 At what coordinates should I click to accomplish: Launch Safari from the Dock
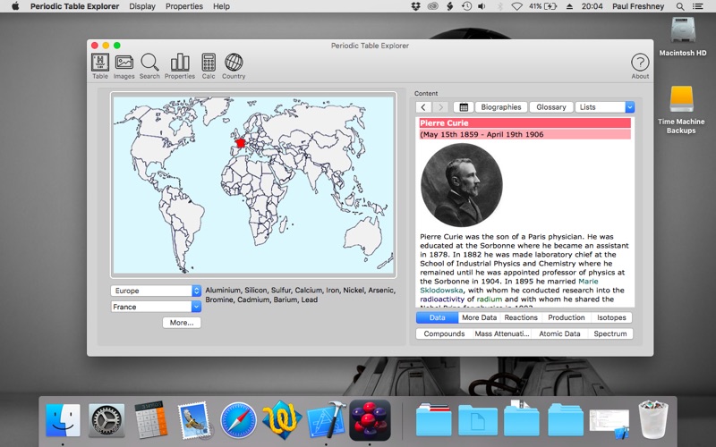pos(238,420)
